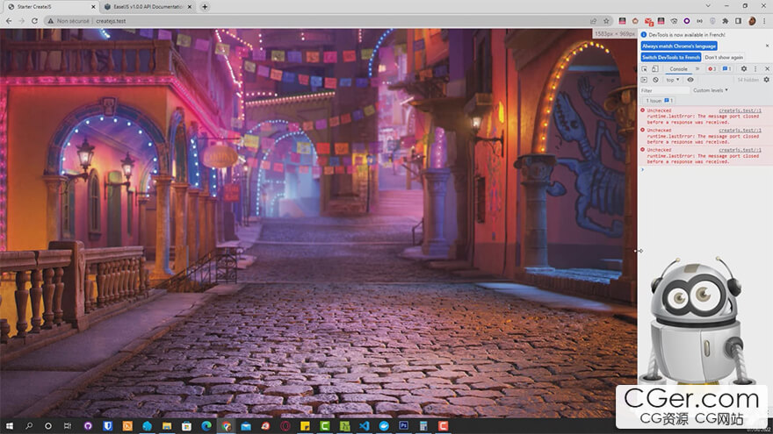773x434 pixels.
Task: Bookmark this page with the star icon
Action: (x=606, y=21)
